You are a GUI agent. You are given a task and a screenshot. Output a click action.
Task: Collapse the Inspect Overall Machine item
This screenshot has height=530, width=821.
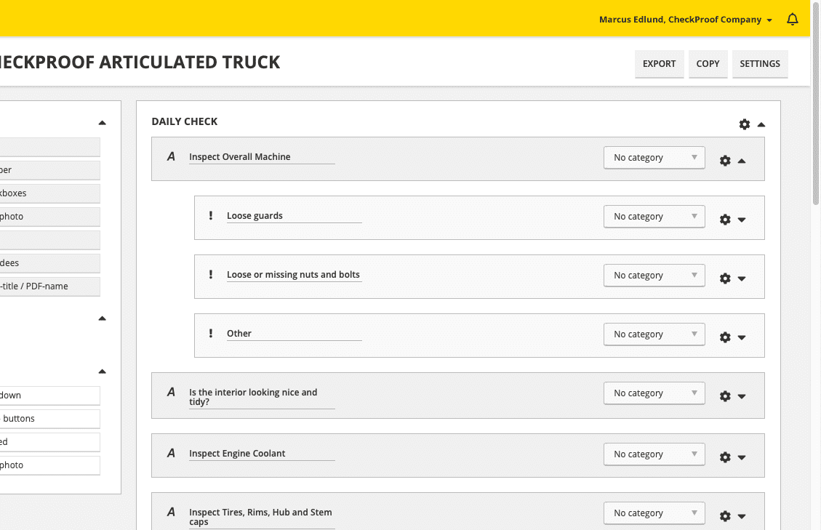point(741,161)
